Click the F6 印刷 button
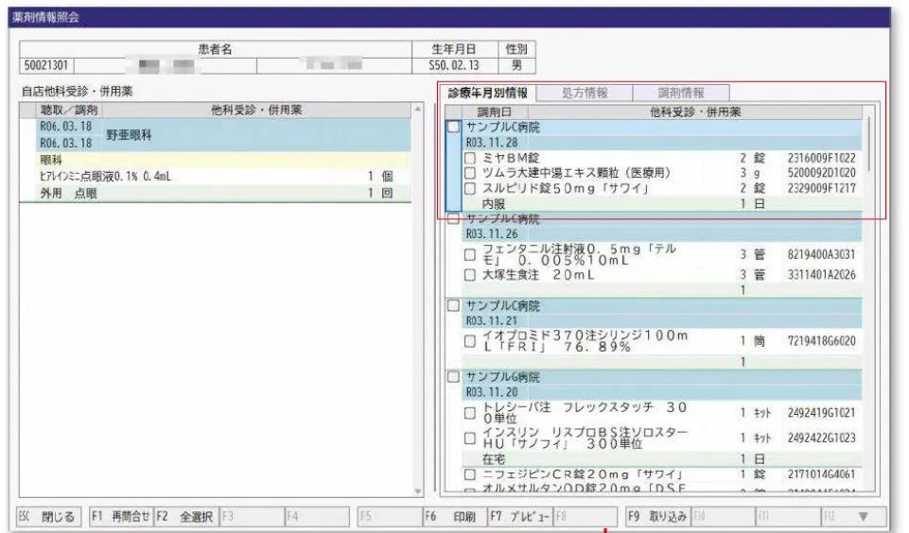 (454, 516)
